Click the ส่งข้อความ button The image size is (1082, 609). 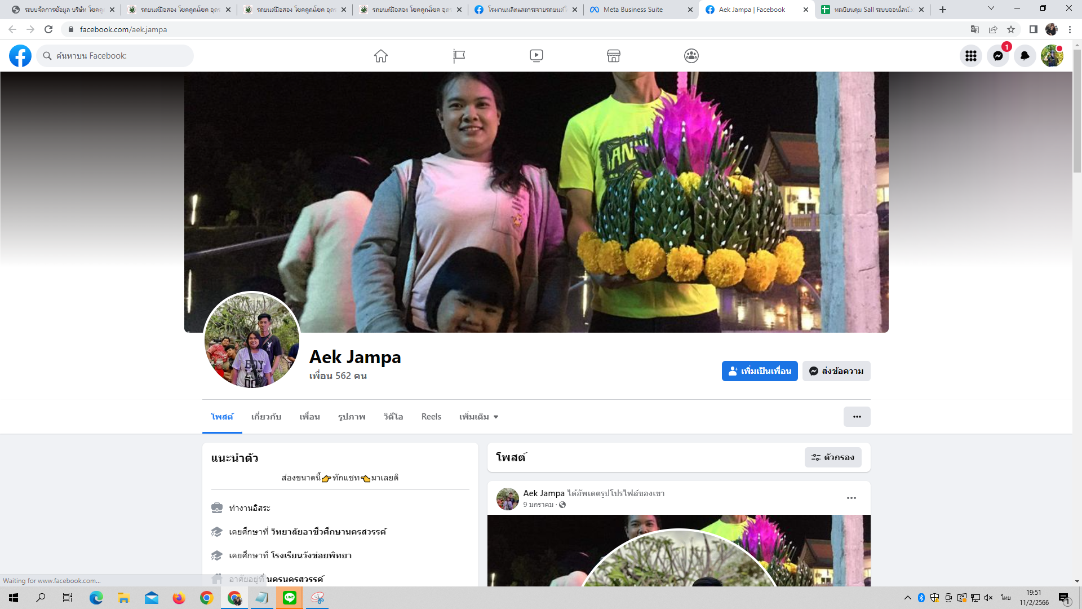point(836,371)
